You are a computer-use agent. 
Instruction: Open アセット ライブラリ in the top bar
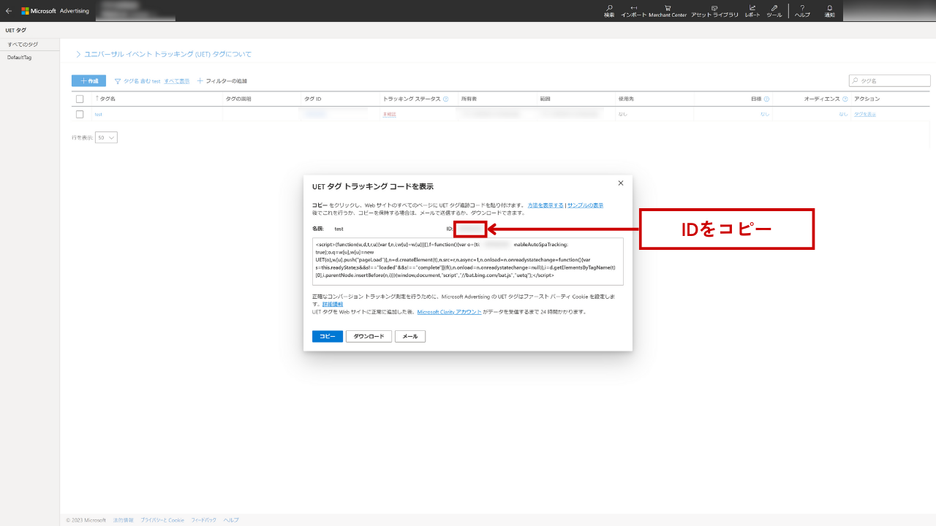(714, 11)
